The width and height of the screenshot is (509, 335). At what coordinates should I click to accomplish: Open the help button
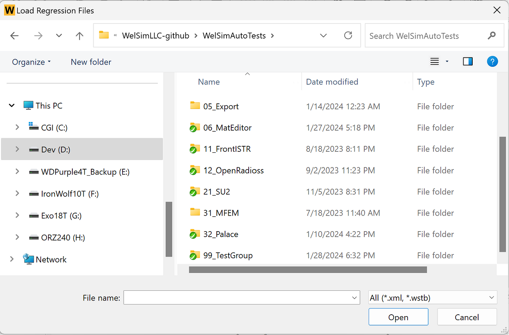point(492,61)
